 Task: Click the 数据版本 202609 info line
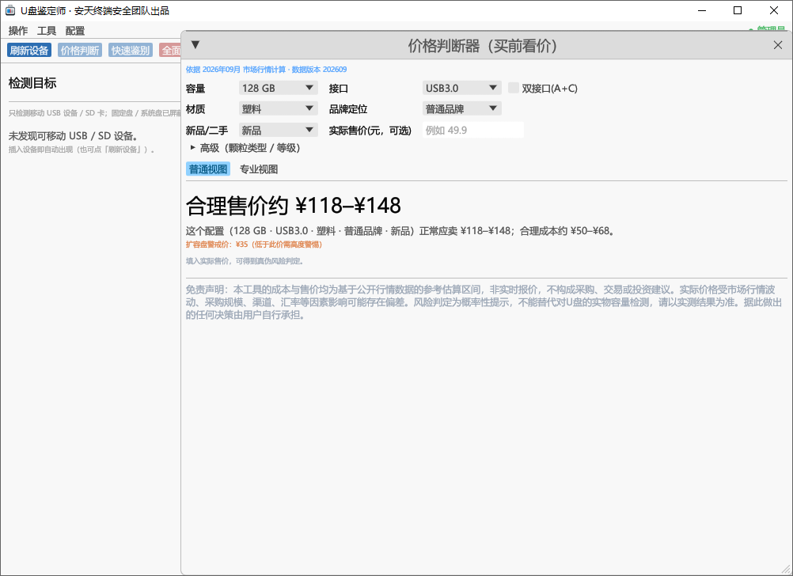pyautogui.click(x=266, y=70)
